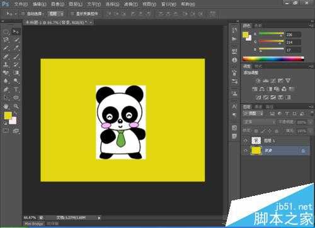Select the Hand tool
The height and width of the screenshot is (228, 315).
click(x=6, y=106)
